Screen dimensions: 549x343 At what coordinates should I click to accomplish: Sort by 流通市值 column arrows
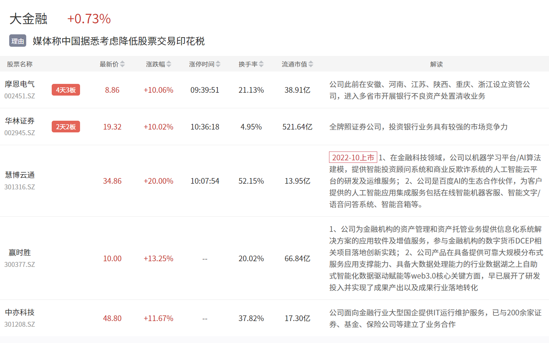point(311,64)
